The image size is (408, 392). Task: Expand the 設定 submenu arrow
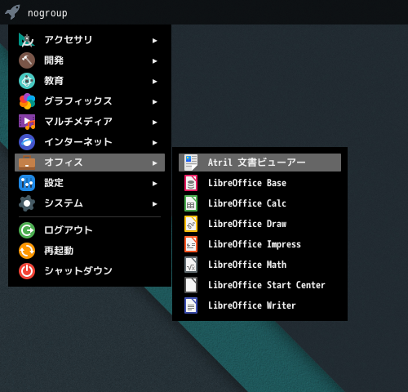click(155, 184)
